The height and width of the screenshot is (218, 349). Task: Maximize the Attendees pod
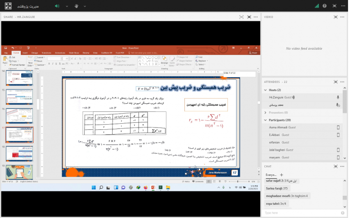point(336,82)
